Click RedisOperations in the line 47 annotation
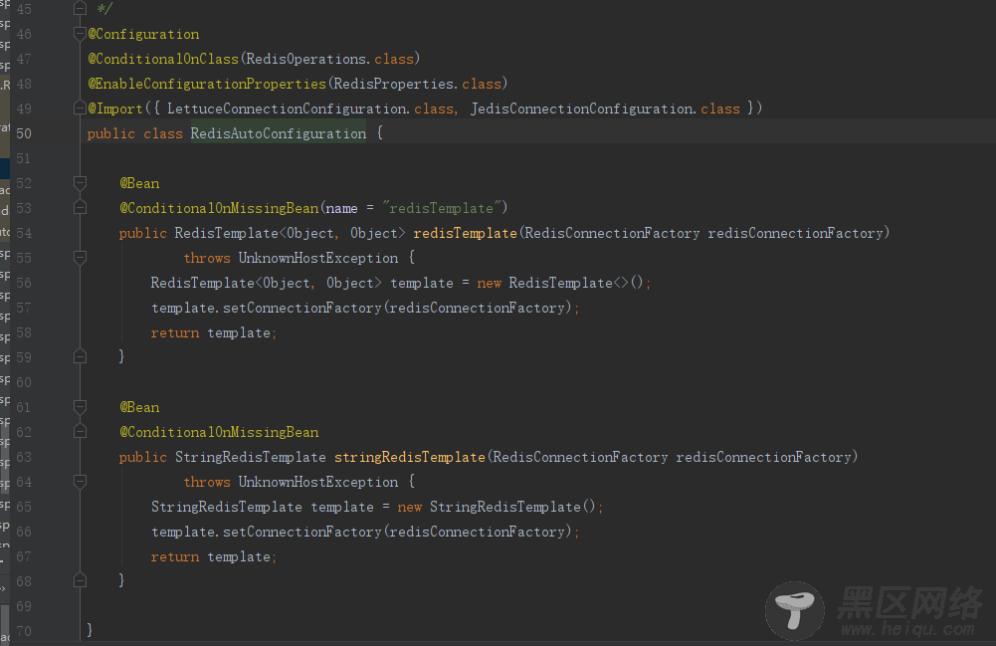Screen dimensions: 996x646 tap(306, 59)
